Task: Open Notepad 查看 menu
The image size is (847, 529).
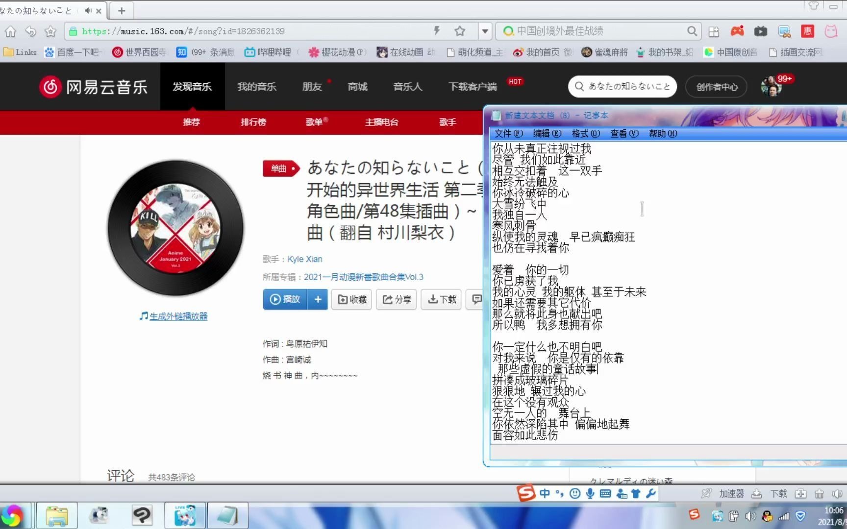Action: [624, 134]
